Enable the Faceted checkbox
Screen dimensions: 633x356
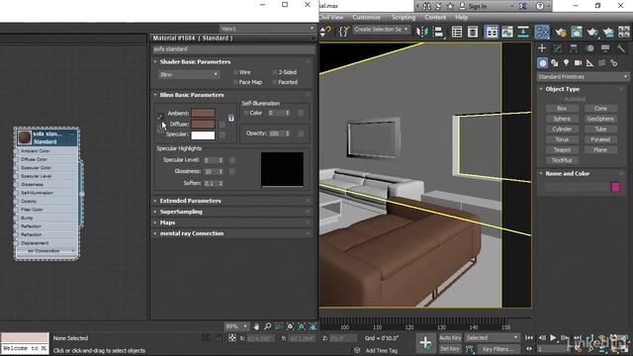[275, 82]
